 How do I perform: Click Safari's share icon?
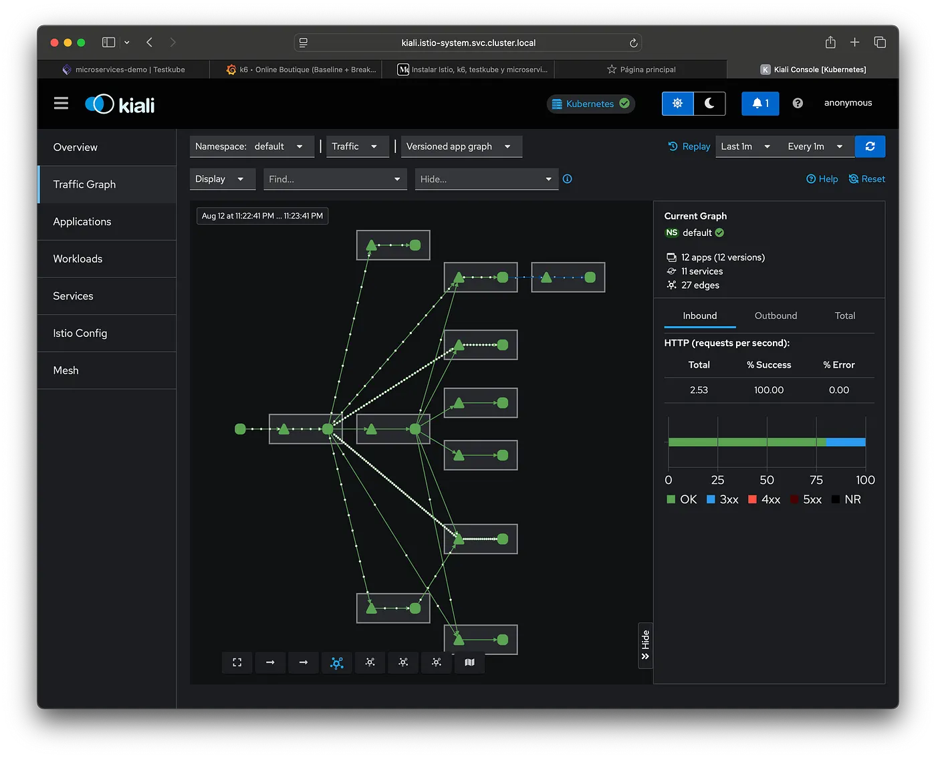(x=830, y=42)
